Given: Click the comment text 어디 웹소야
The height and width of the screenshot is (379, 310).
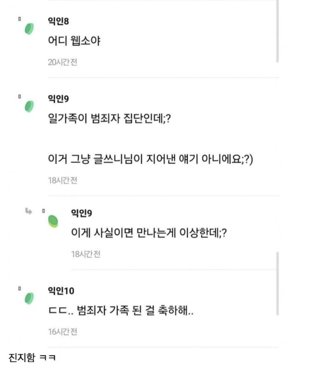Looking at the screenshot, I should pyautogui.click(x=74, y=41).
